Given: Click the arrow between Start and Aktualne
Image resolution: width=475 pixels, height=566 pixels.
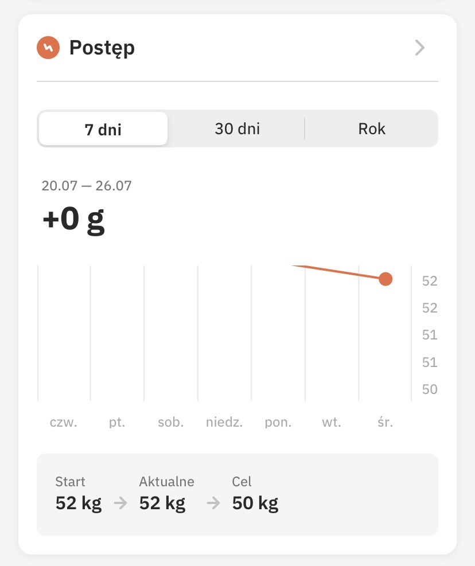Looking at the screenshot, I should pos(120,503).
